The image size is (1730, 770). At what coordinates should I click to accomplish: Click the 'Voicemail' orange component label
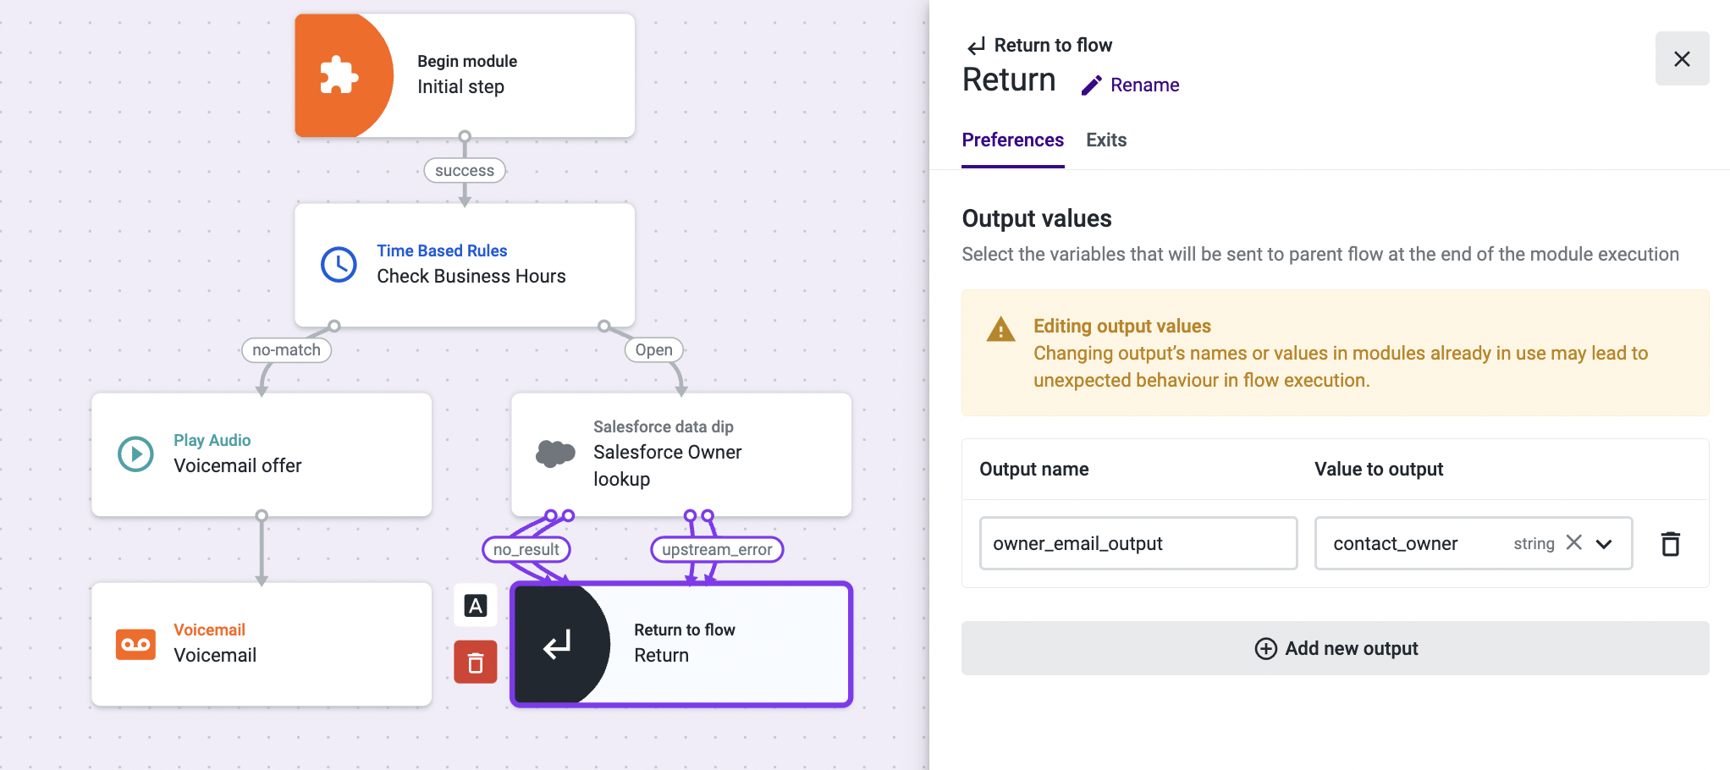209,630
